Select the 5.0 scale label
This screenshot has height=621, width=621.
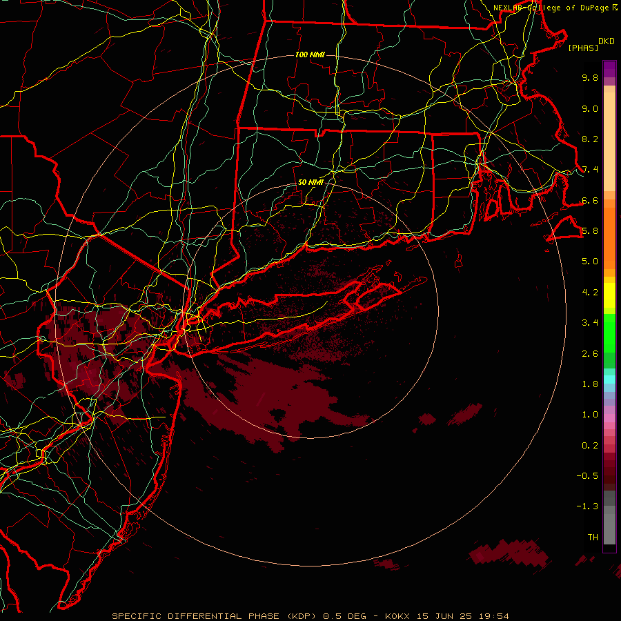(x=590, y=262)
